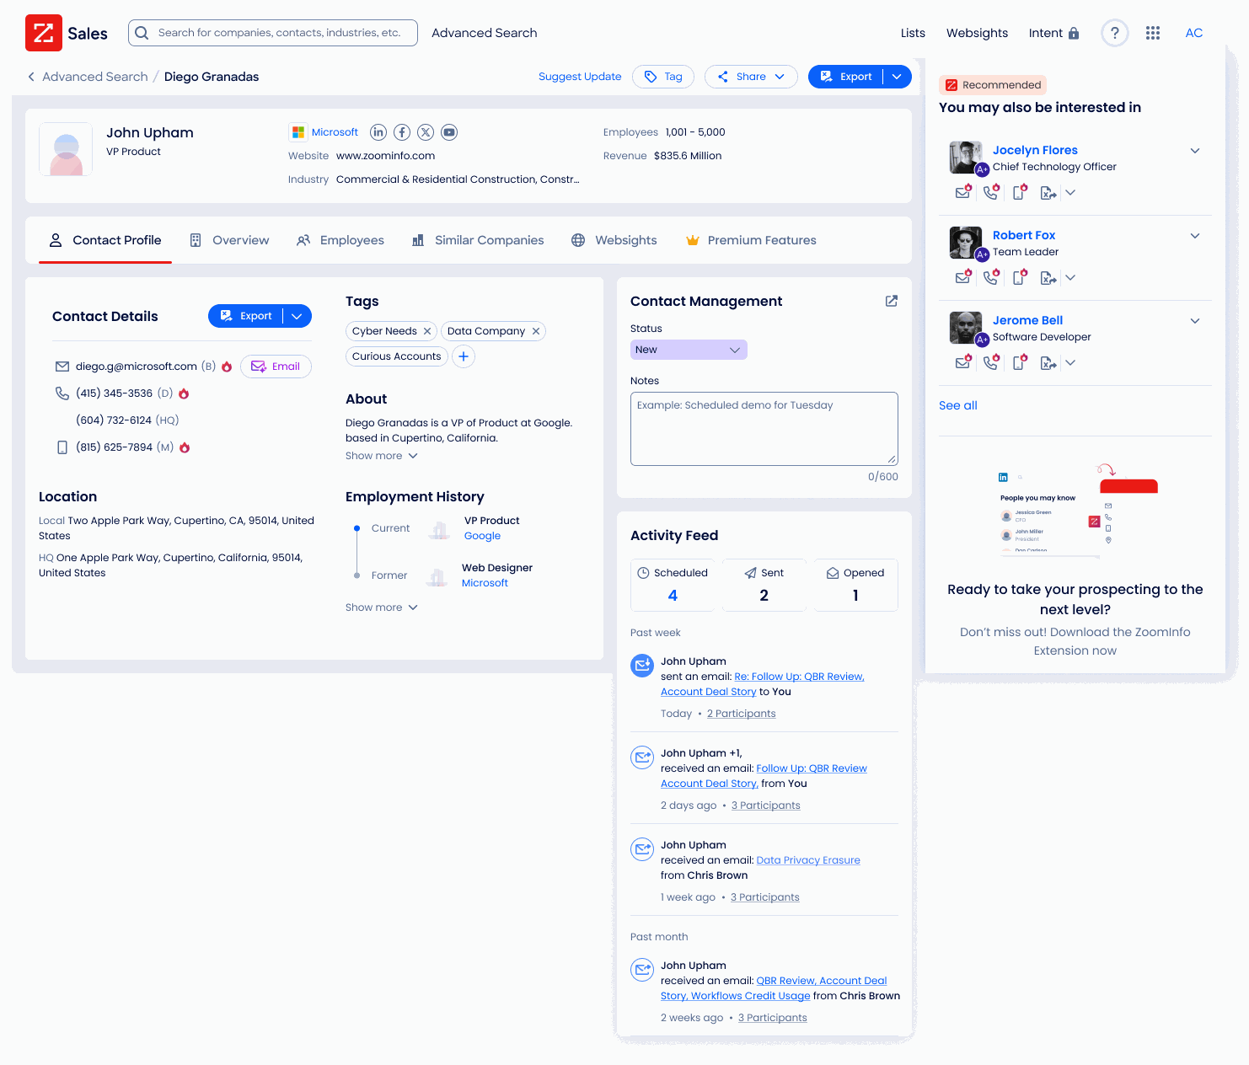
Task: Click phone icon for Jerome Bell
Action: 991,362
